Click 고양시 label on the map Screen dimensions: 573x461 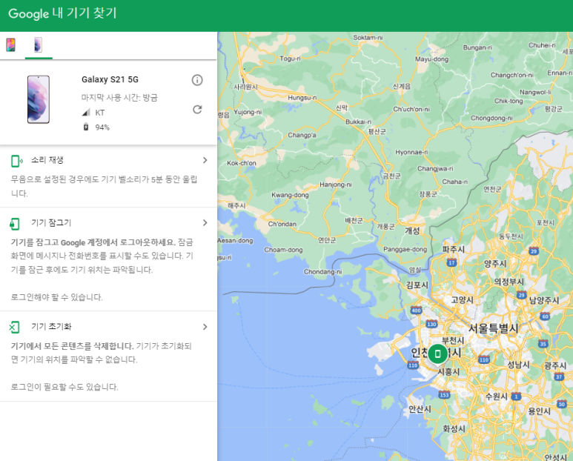[x=462, y=300]
